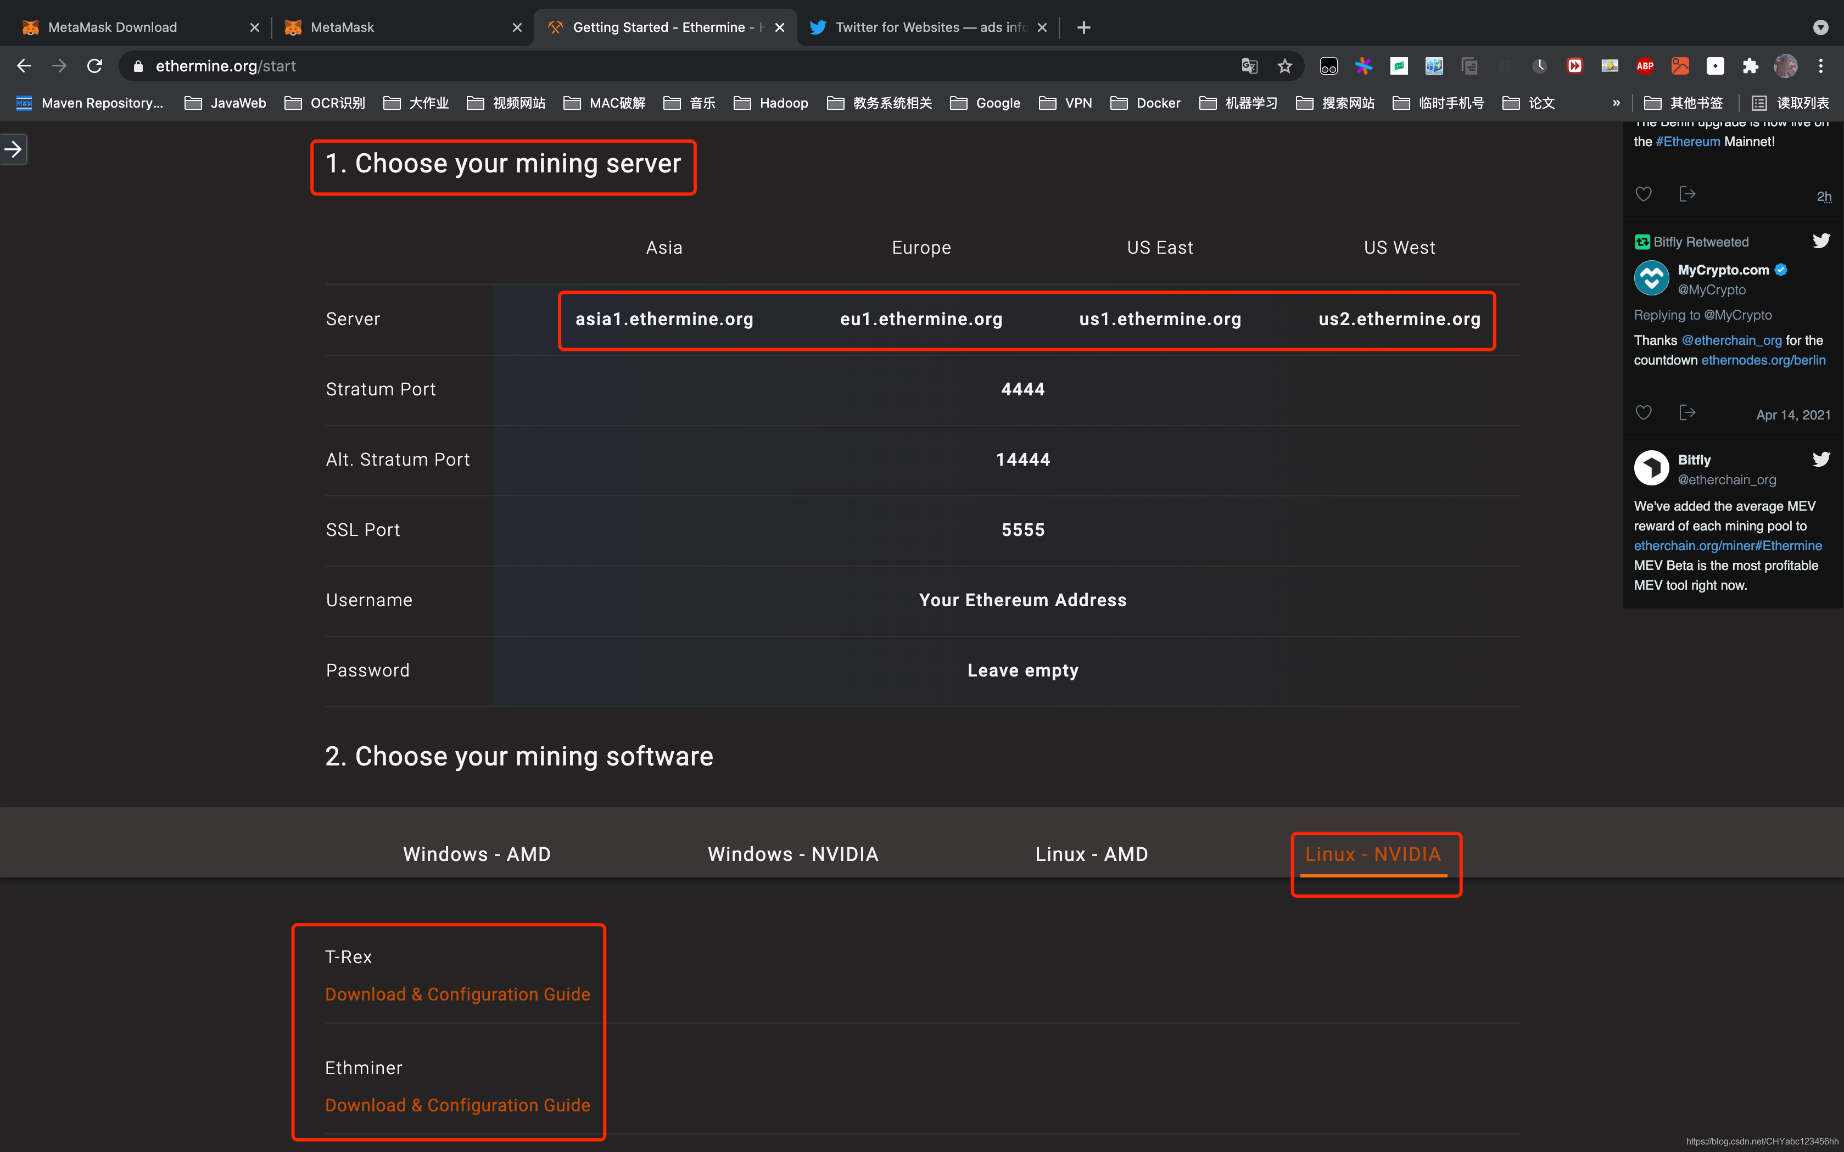
Task: Share the MyCrypto.com tweet icon
Action: click(1687, 413)
